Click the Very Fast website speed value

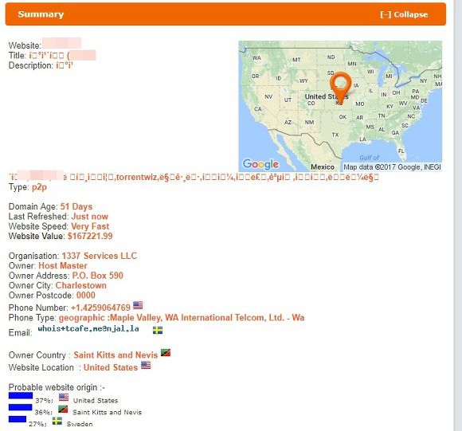90,226
